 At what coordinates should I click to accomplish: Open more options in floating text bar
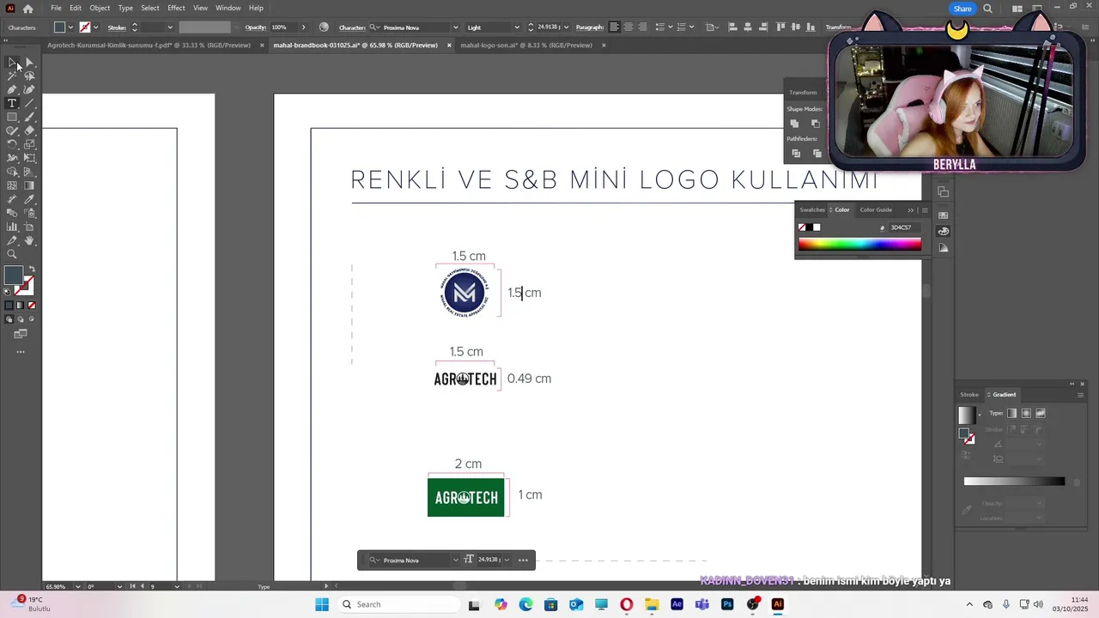(523, 560)
